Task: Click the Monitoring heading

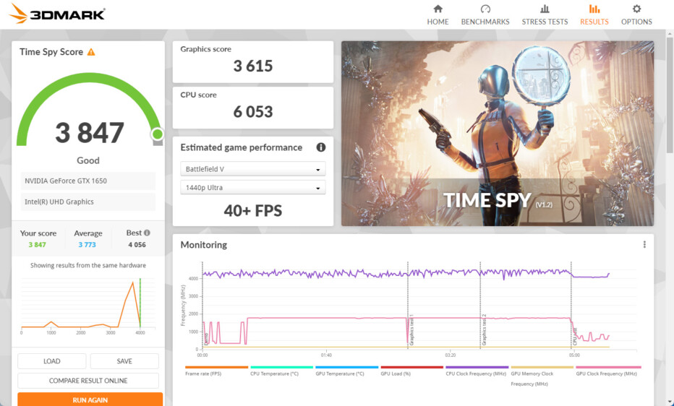Action: [203, 245]
